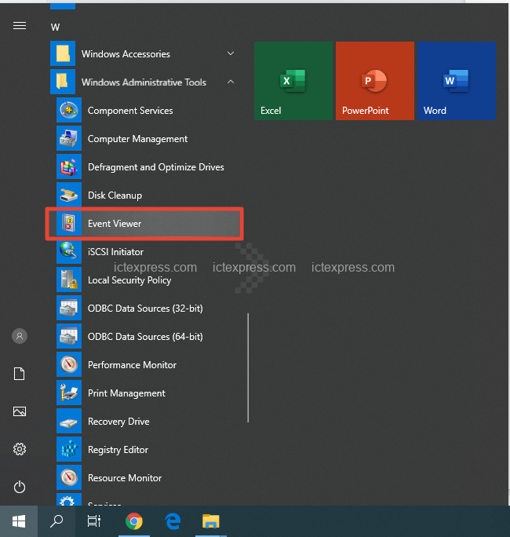This screenshot has width=510, height=537.
Task: Open Computer Management tool
Action: pyautogui.click(x=137, y=139)
